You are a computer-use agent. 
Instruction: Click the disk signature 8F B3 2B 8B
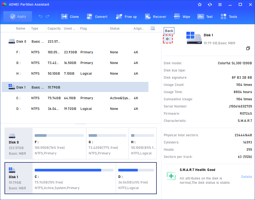click(x=242, y=78)
